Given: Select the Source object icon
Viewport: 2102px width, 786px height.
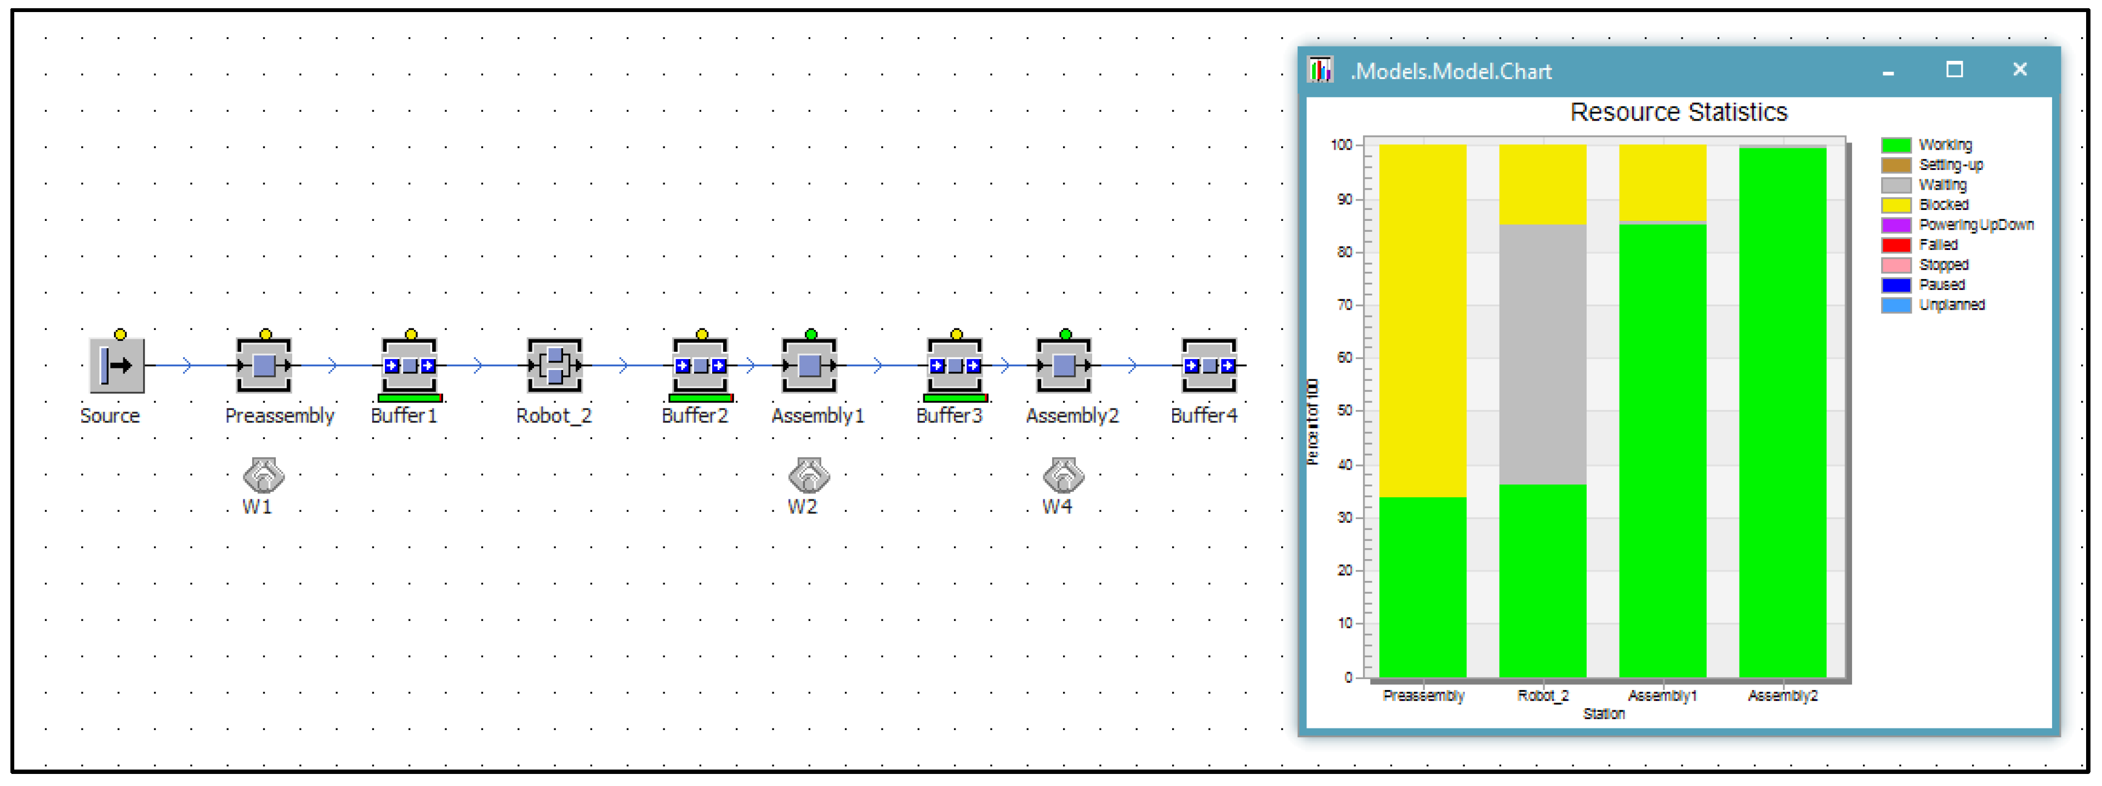Looking at the screenshot, I should pos(117,365).
